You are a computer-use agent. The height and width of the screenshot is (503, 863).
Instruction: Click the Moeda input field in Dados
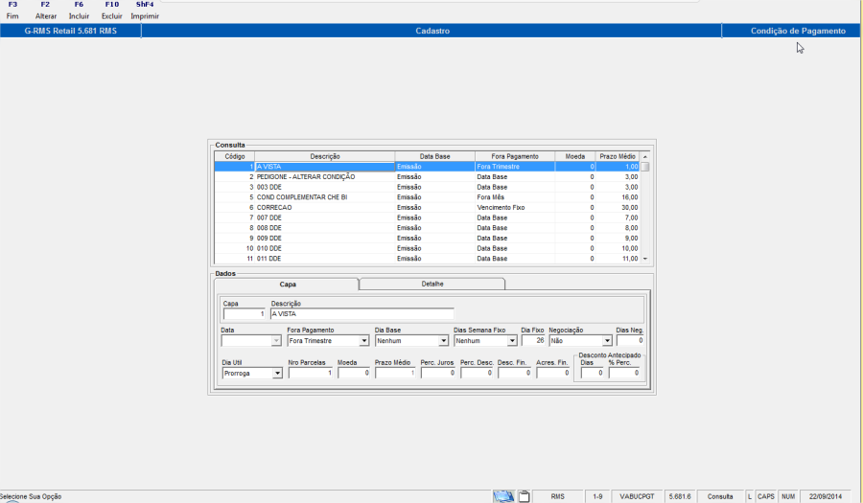click(x=353, y=374)
